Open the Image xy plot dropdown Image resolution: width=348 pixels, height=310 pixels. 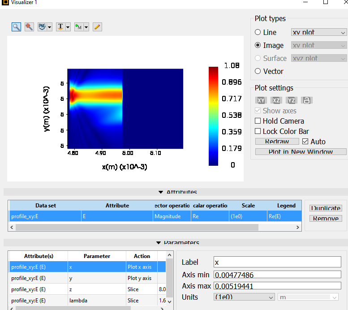(x=319, y=45)
